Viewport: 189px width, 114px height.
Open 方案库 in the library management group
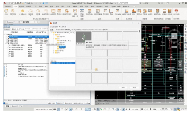(x=145, y=11)
